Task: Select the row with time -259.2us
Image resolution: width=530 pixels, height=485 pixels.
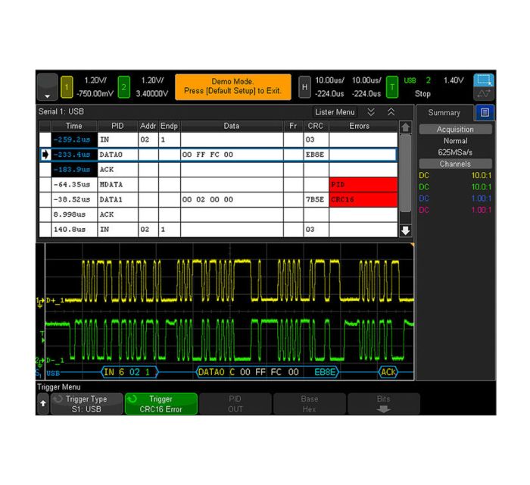Action: (218, 139)
